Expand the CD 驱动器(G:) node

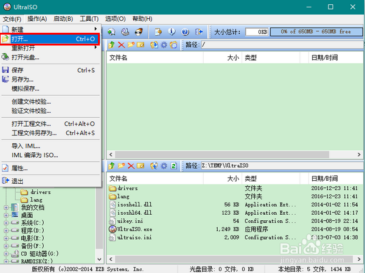(6, 254)
